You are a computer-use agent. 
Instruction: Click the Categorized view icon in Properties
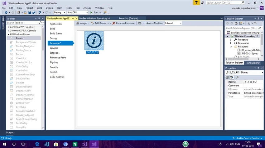click(227, 77)
